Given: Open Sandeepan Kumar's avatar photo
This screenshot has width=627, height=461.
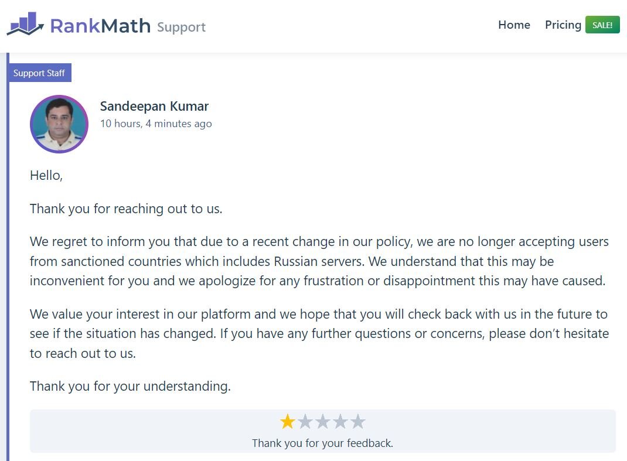Looking at the screenshot, I should pyautogui.click(x=59, y=124).
